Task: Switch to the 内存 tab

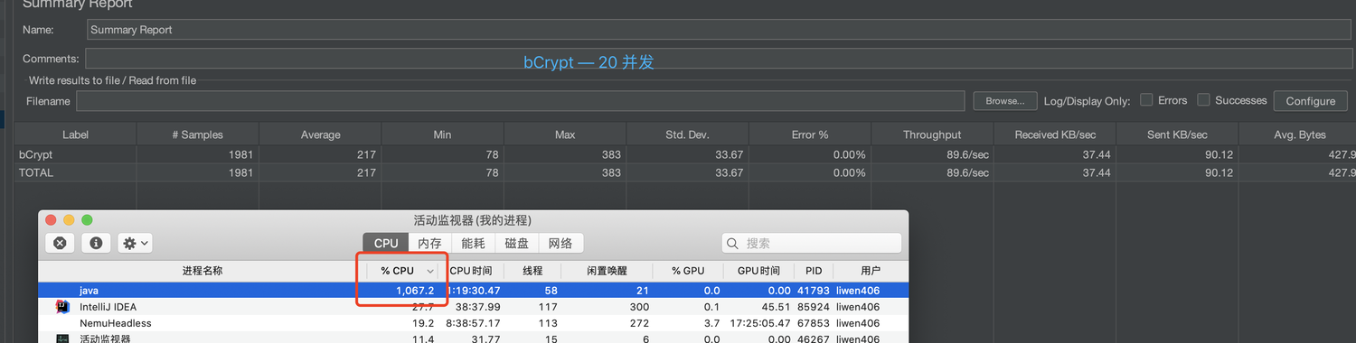Action: point(430,243)
